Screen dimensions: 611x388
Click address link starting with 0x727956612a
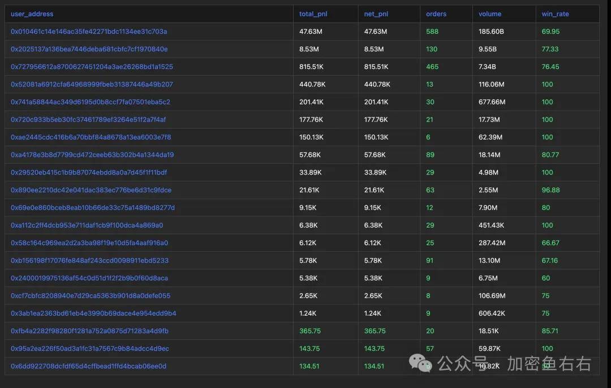coord(92,67)
